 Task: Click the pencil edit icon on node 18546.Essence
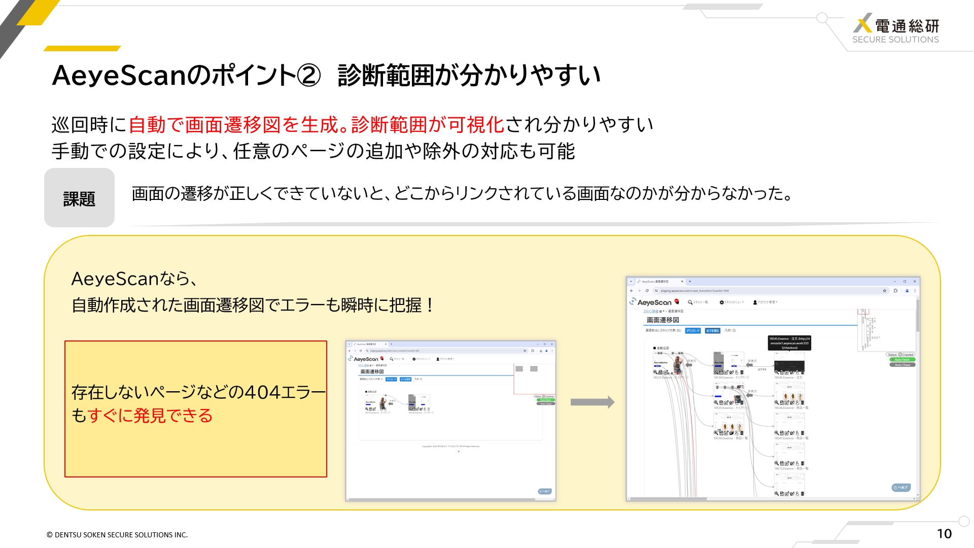click(x=787, y=402)
